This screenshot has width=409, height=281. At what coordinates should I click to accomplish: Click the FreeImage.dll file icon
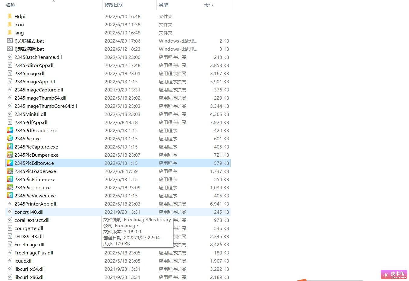[x=10, y=244]
